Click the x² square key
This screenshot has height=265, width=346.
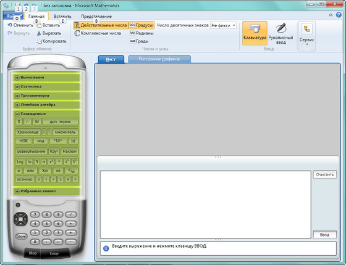pos(51,162)
